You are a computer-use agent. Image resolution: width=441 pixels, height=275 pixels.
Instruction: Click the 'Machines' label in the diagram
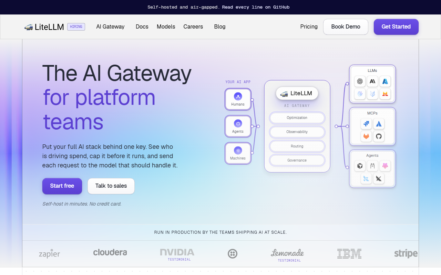click(238, 158)
